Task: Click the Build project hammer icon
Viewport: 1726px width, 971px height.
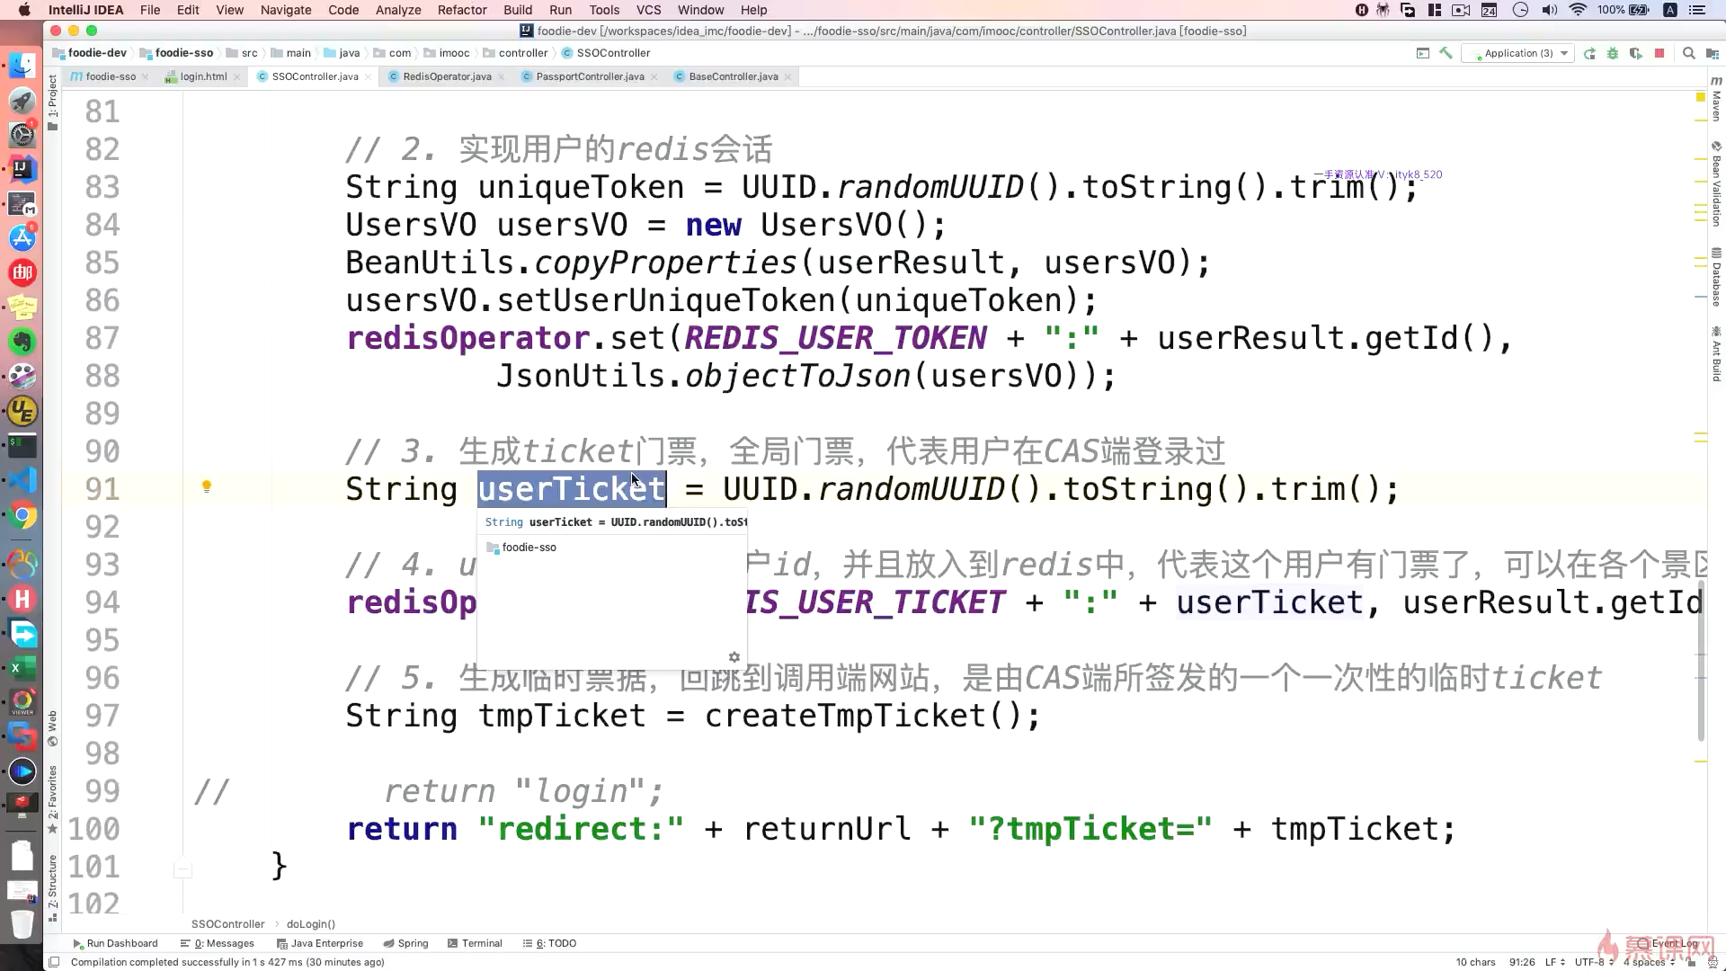Action: [x=1446, y=53]
